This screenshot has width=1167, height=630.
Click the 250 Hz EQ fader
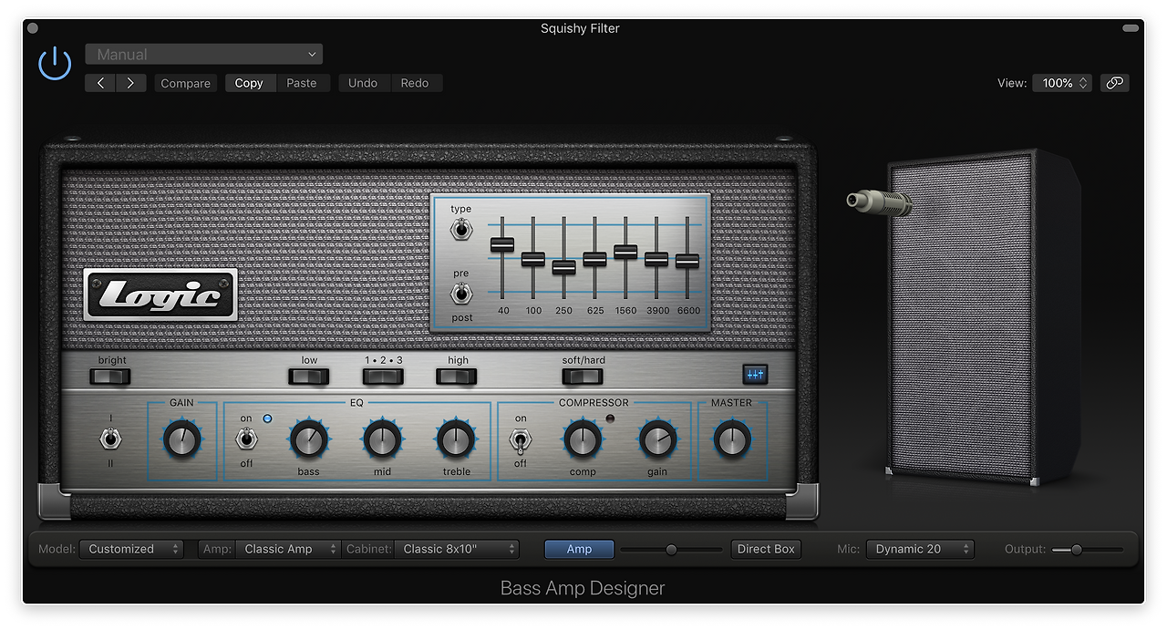coord(563,267)
